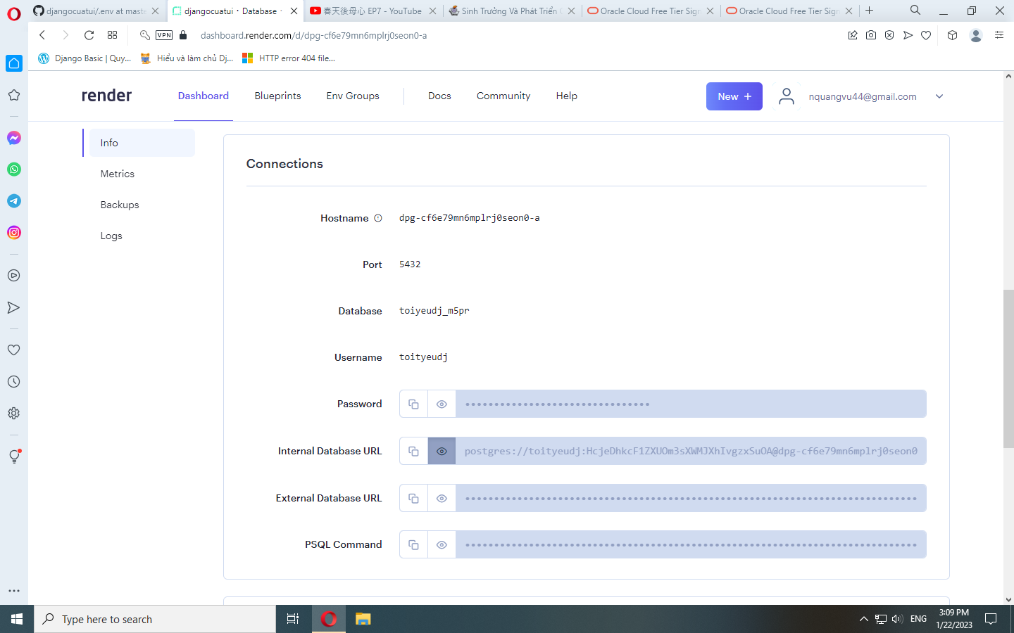This screenshot has height=633, width=1014.
Task: Open the Docs link
Action: pos(439,96)
